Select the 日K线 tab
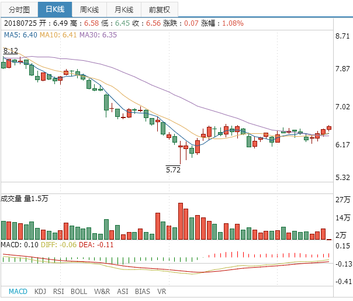This screenshot has width=353, height=301. (55, 9)
